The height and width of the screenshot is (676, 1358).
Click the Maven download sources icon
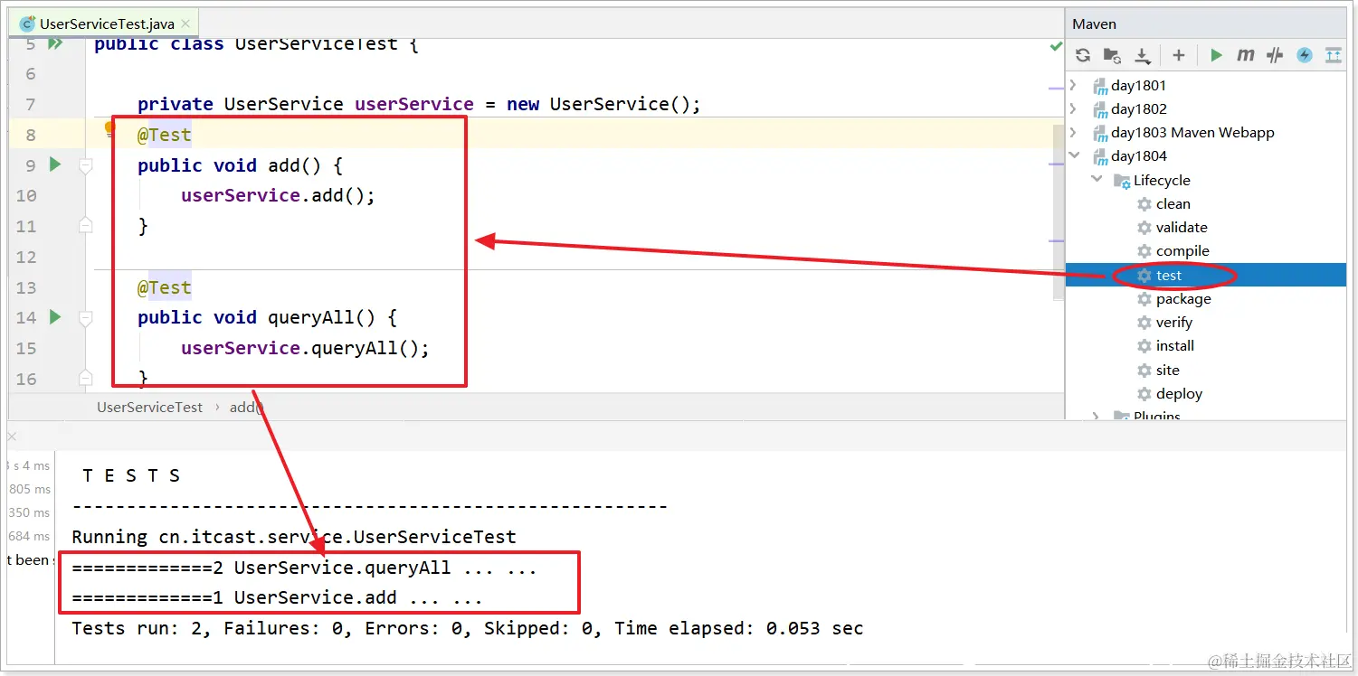tap(1143, 56)
